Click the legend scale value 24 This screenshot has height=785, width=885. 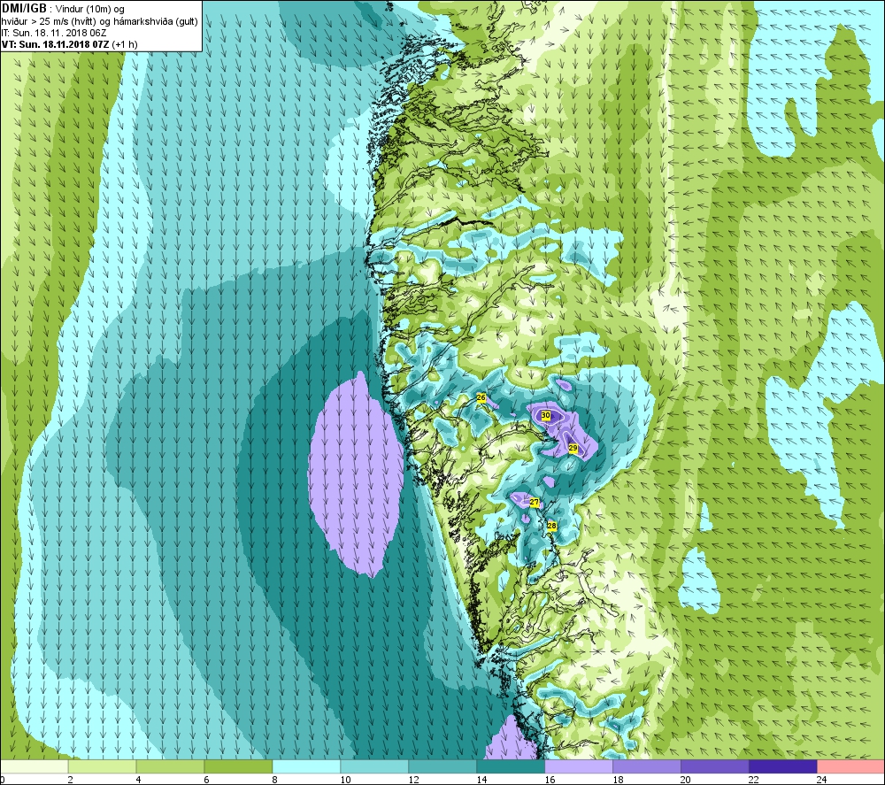point(822,780)
